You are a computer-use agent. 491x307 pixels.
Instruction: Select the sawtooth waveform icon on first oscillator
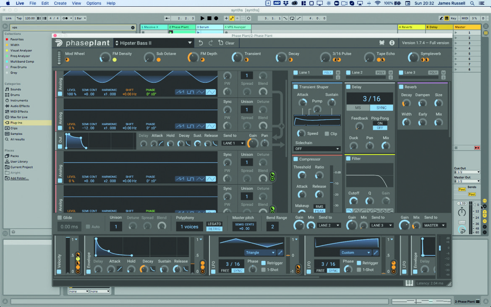pyautogui.click(x=180, y=92)
